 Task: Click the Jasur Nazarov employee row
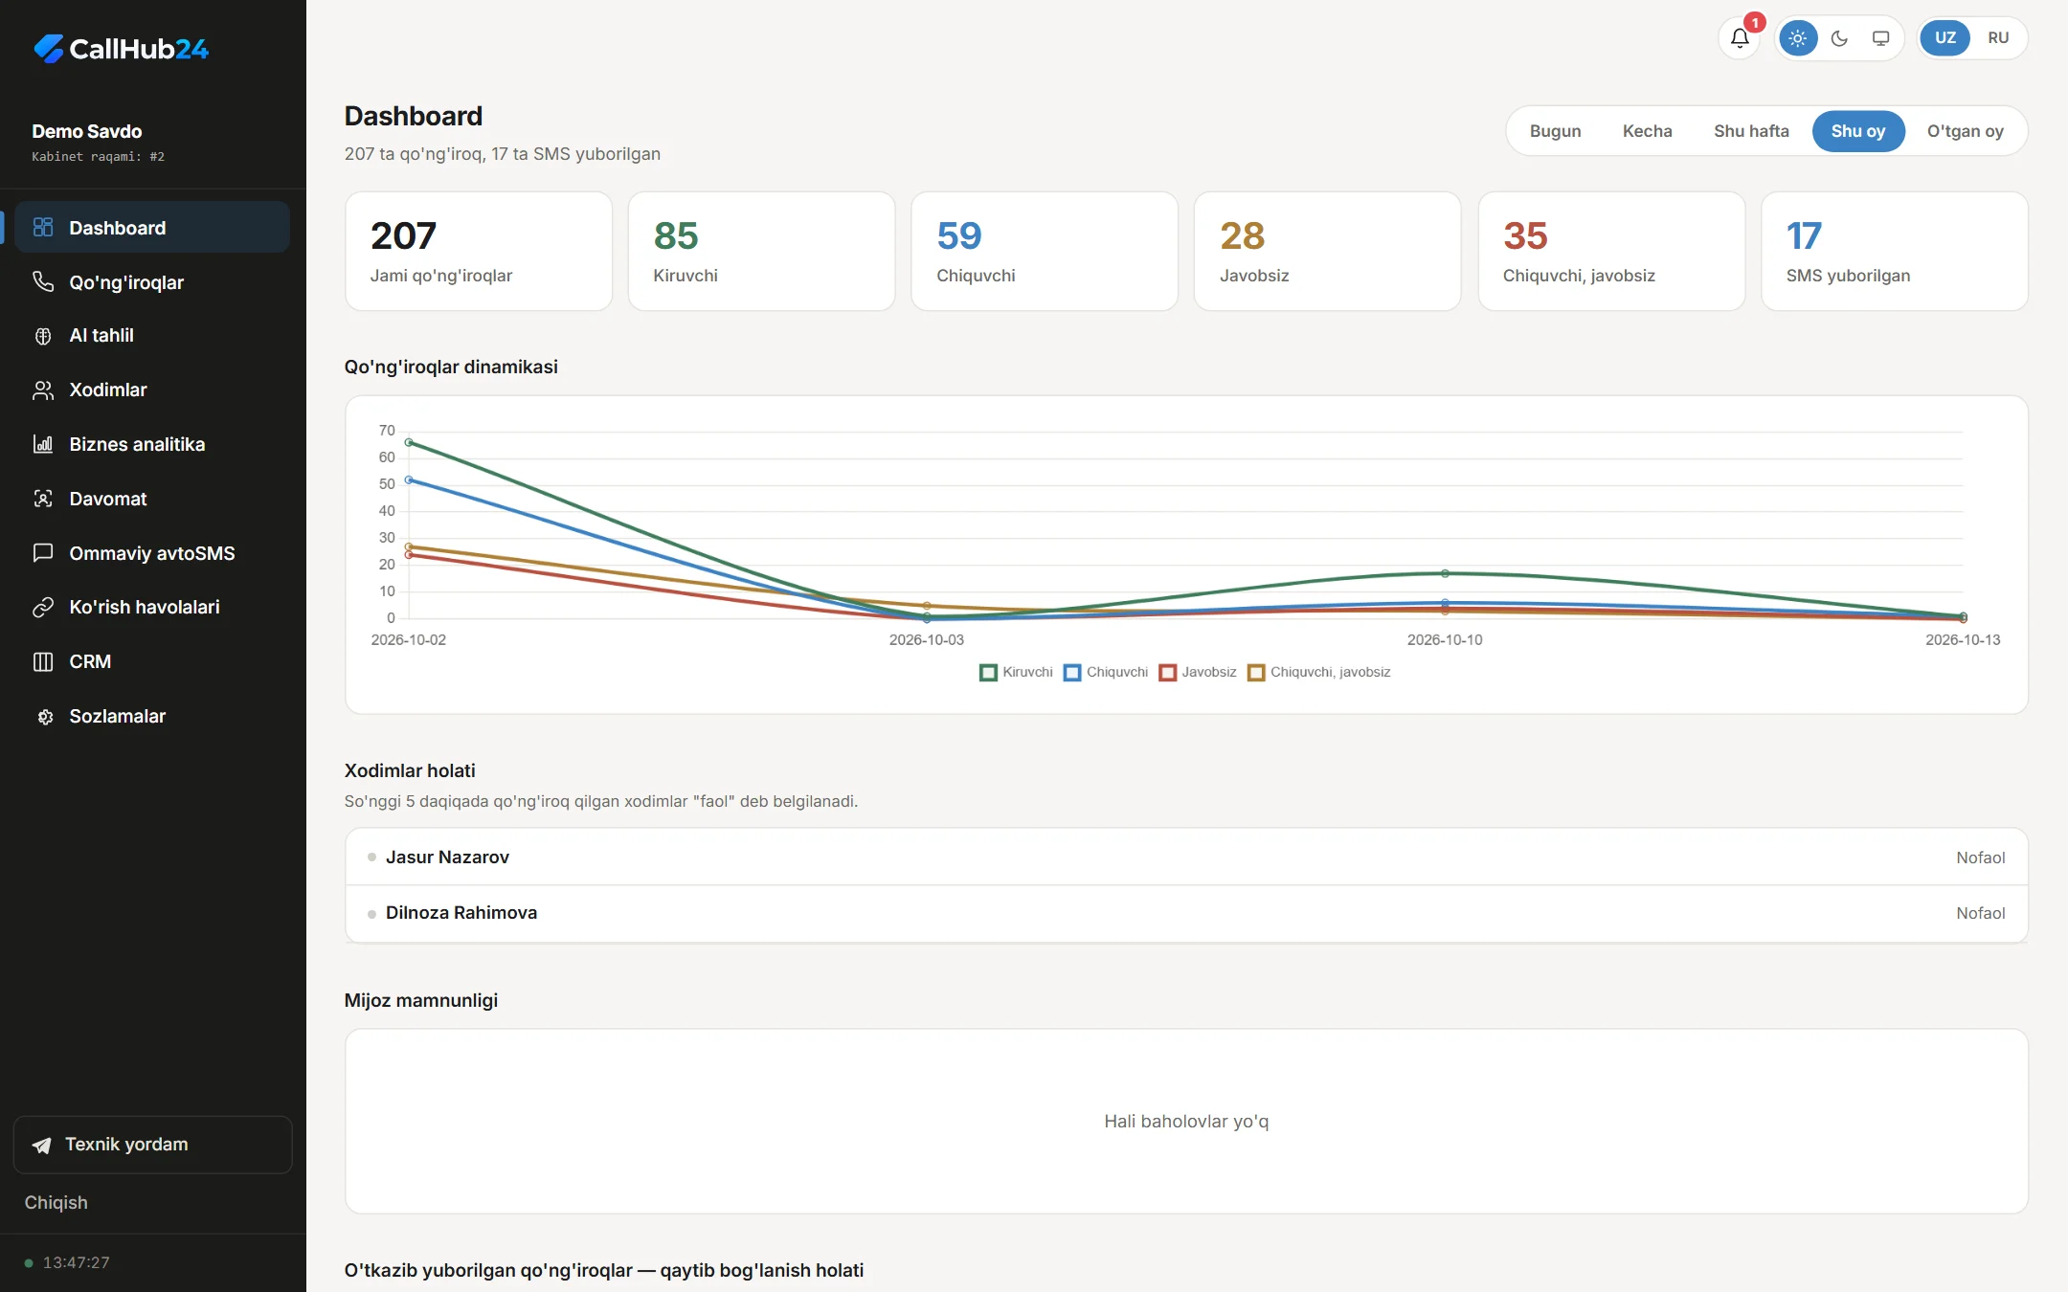(x=1186, y=858)
